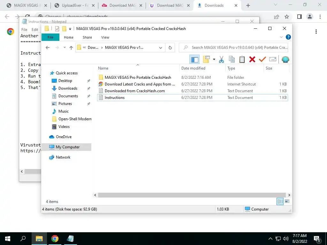Go back in Explorer navigation

(x=48, y=48)
